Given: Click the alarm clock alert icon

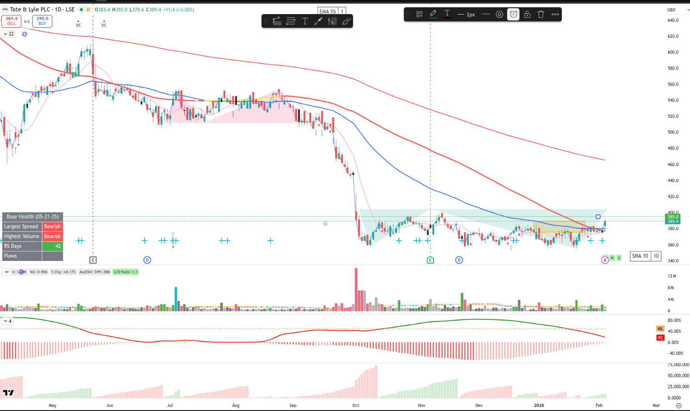Looking at the screenshot, I should 513,15.
